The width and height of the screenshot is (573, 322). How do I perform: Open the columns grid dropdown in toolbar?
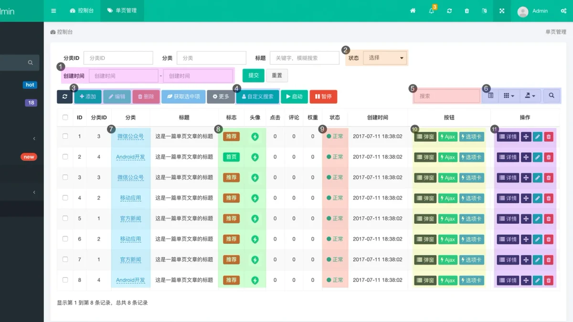(x=509, y=96)
